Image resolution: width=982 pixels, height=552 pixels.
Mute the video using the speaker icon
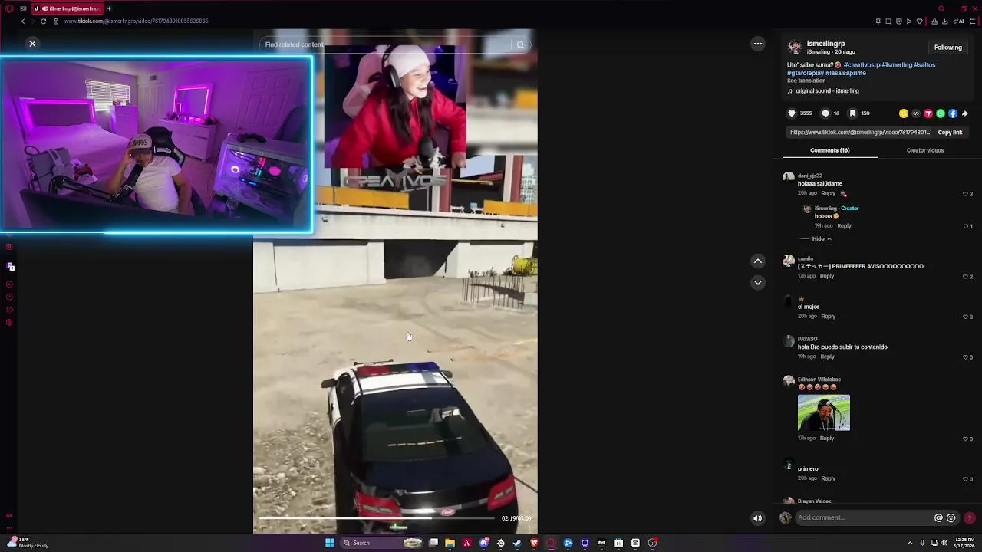click(758, 518)
